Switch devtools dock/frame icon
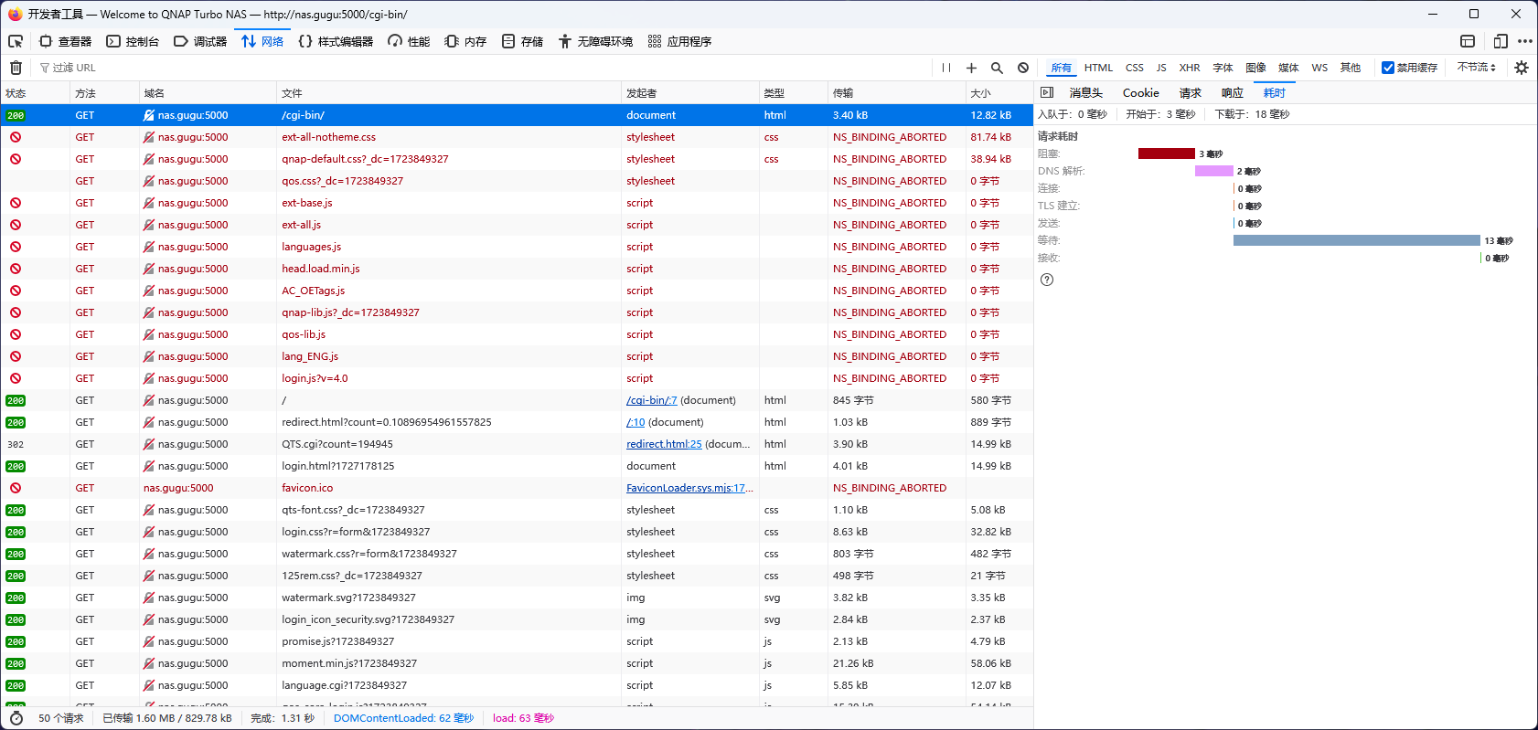Screen dimensions: 1538x730 click(x=1468, y=41)
